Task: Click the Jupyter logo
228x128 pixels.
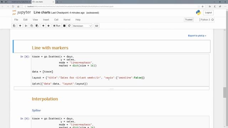Action: tap(22, 12)
